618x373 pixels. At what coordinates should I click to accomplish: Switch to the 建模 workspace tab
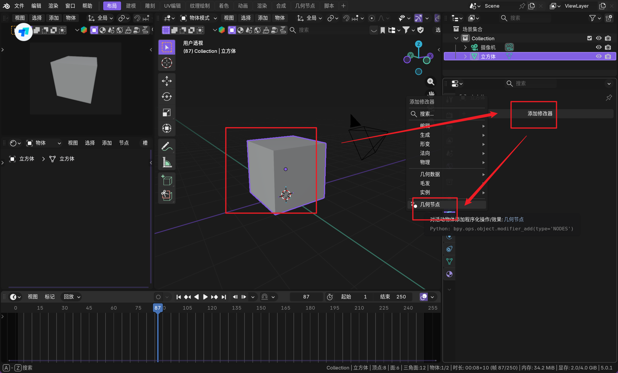pos(131,6)
